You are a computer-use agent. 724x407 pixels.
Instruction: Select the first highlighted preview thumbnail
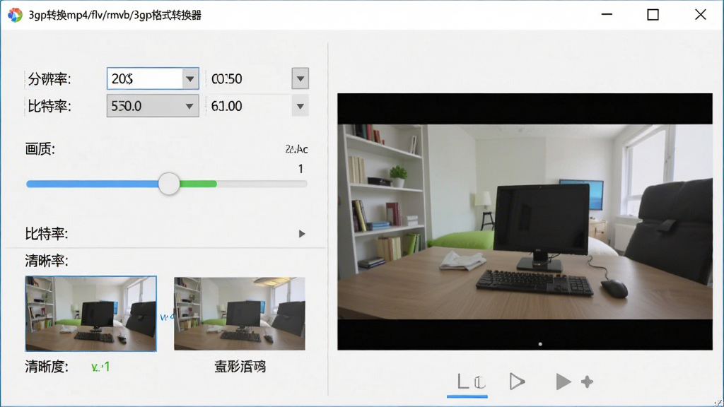click(x=91, y=314)
